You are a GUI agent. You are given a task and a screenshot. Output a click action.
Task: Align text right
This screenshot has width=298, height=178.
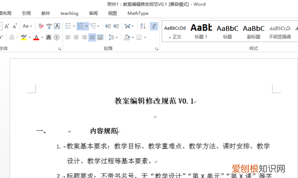point(84,37)
